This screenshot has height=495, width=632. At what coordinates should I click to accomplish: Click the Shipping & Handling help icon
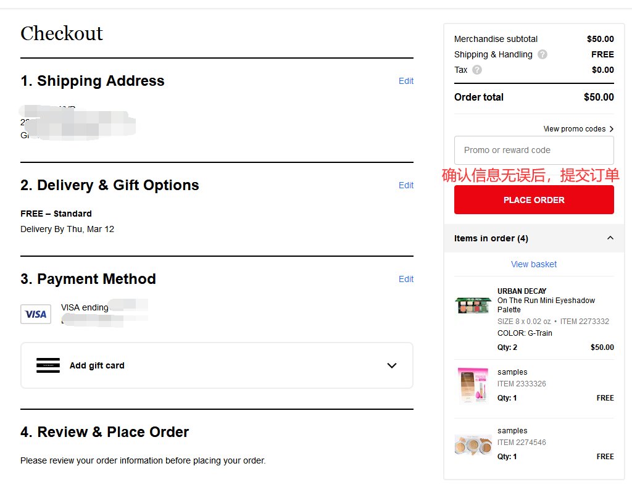click(543, 54)
